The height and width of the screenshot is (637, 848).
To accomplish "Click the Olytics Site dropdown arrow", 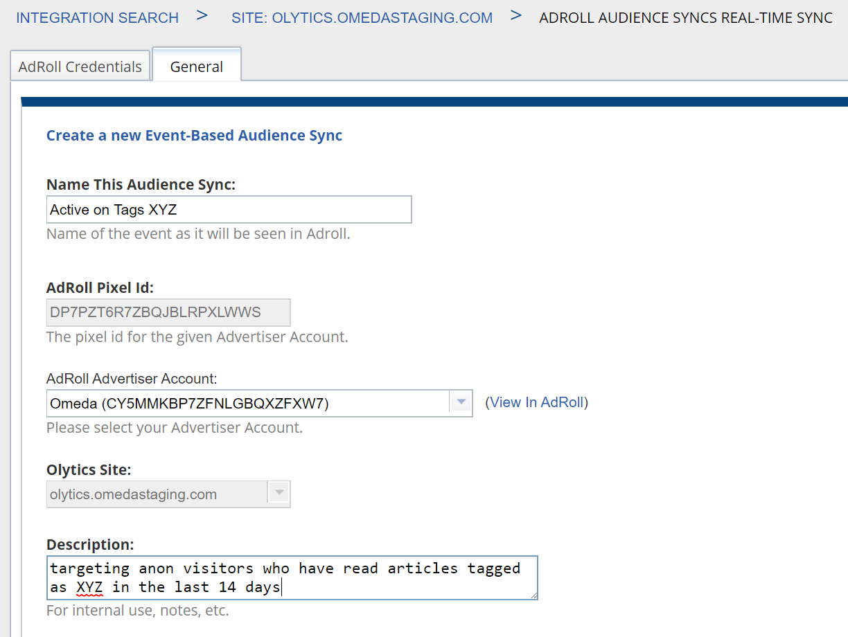I will tap(279, 494).
